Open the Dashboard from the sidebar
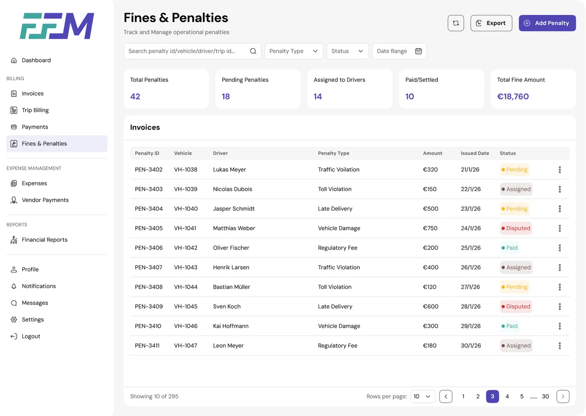 pos(36,60)
